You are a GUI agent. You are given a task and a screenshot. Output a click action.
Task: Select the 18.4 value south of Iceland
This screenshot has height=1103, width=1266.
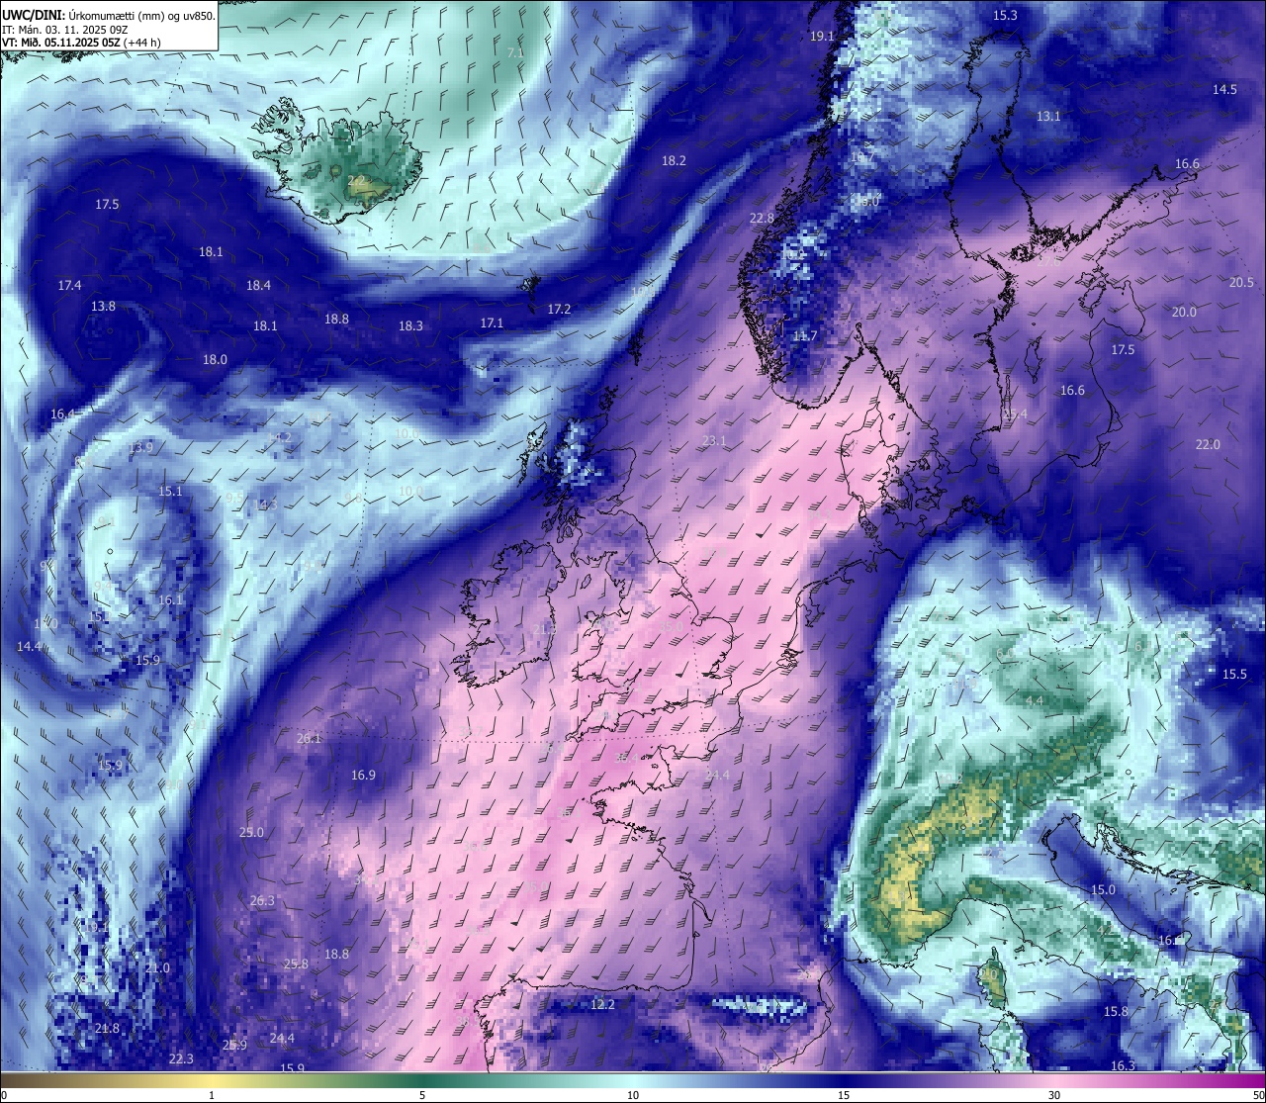pyautogui.click(x=258, y=285)
